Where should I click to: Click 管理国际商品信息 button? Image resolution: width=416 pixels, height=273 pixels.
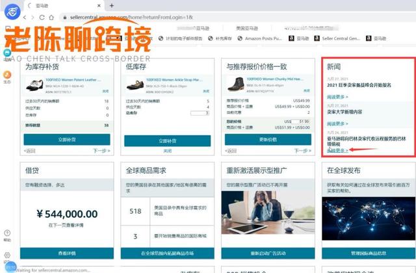coord(369,253)
